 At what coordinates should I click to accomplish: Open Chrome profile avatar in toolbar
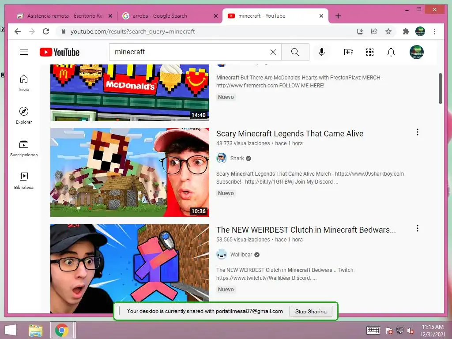tap(420, 31)
